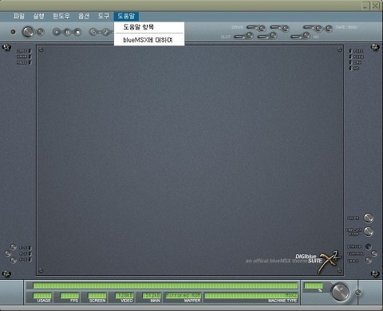Open the 도구 menu
This screenshot has height=311, width=383.
click(x=104, y=16)
